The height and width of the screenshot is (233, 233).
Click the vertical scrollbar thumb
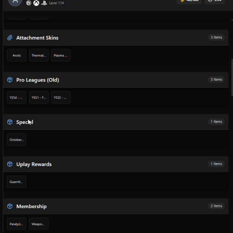click(232, 78)
